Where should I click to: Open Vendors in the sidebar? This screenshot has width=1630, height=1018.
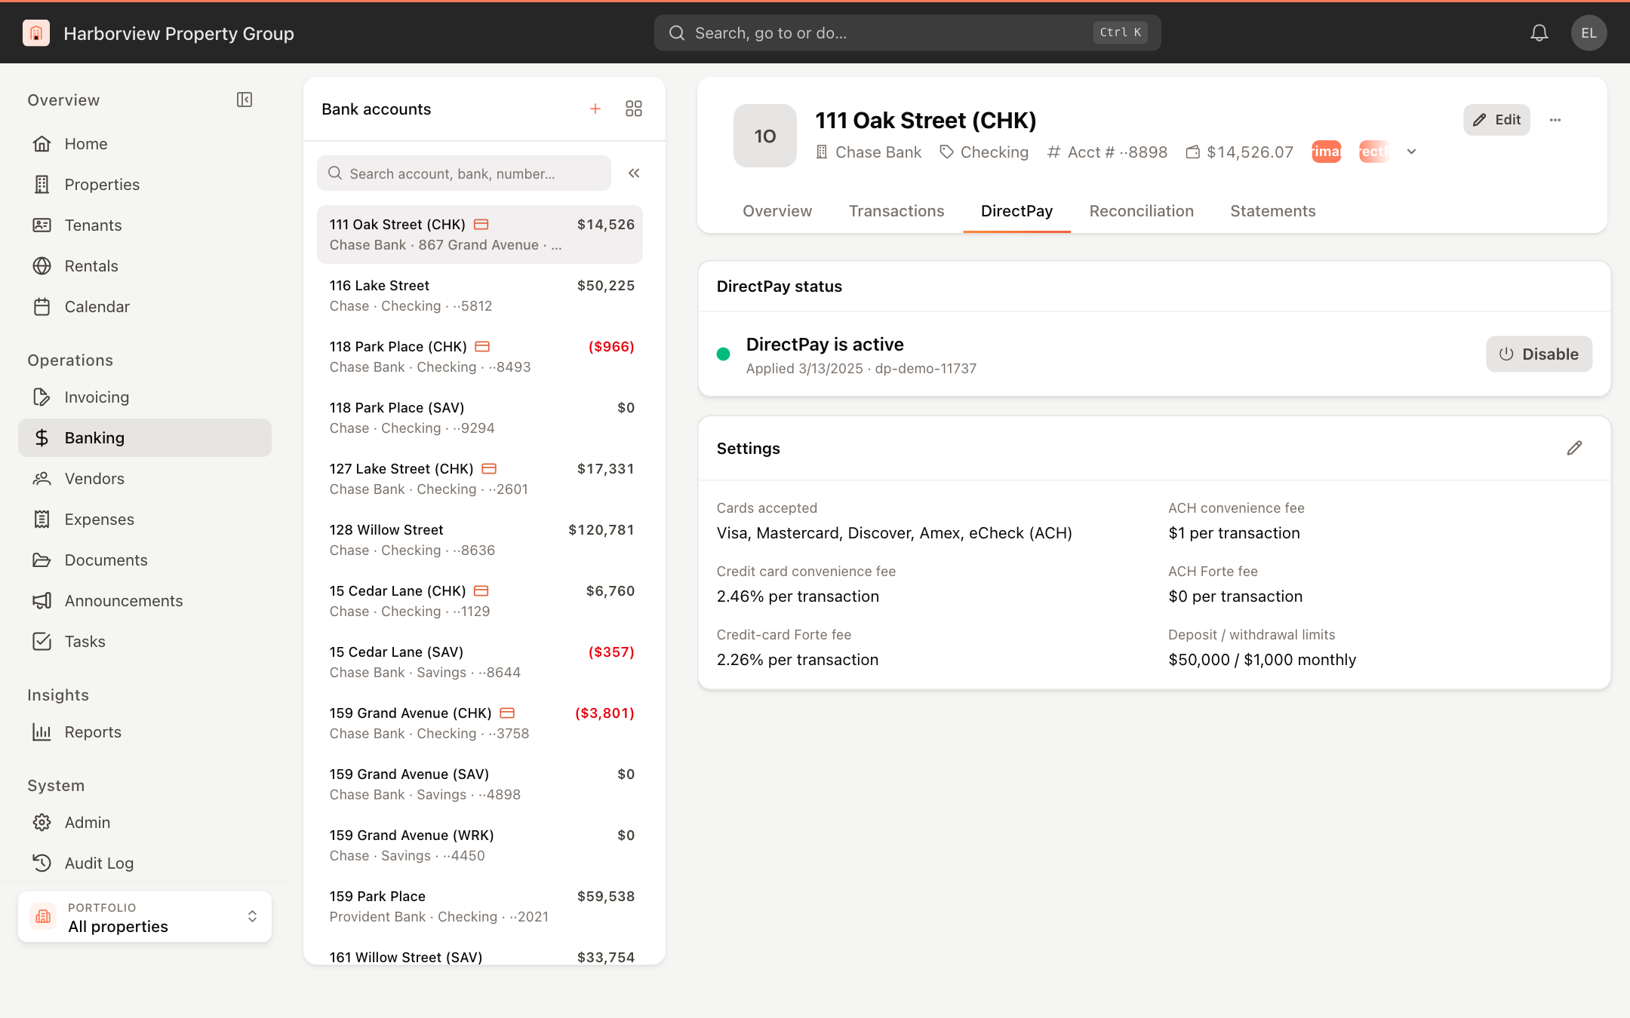[145, 479]
